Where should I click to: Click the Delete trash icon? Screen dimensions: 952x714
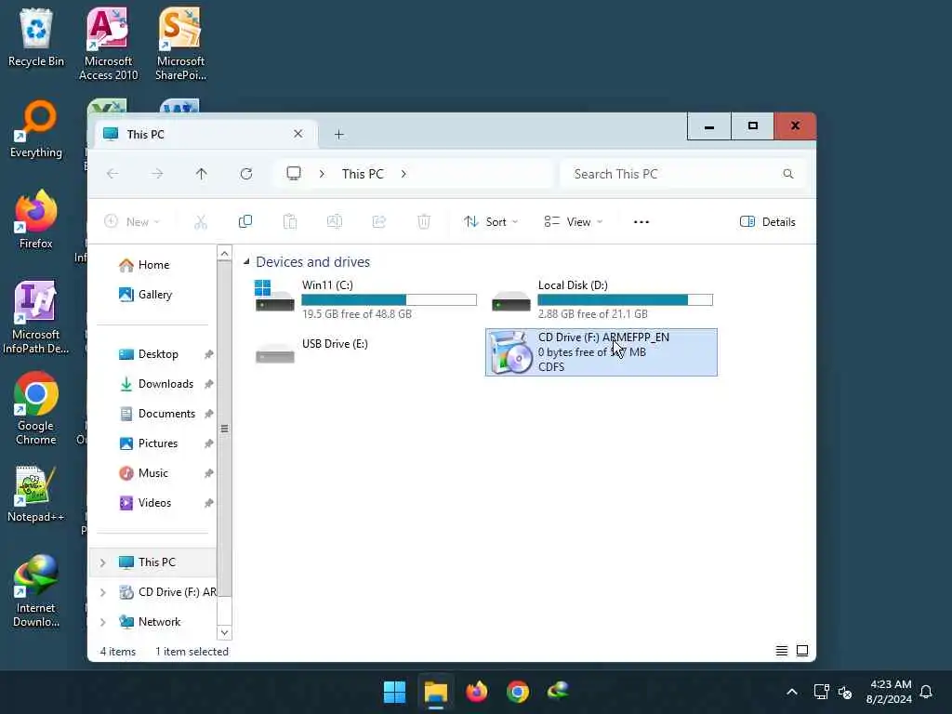pyautogui.click(x=424, y=221)
